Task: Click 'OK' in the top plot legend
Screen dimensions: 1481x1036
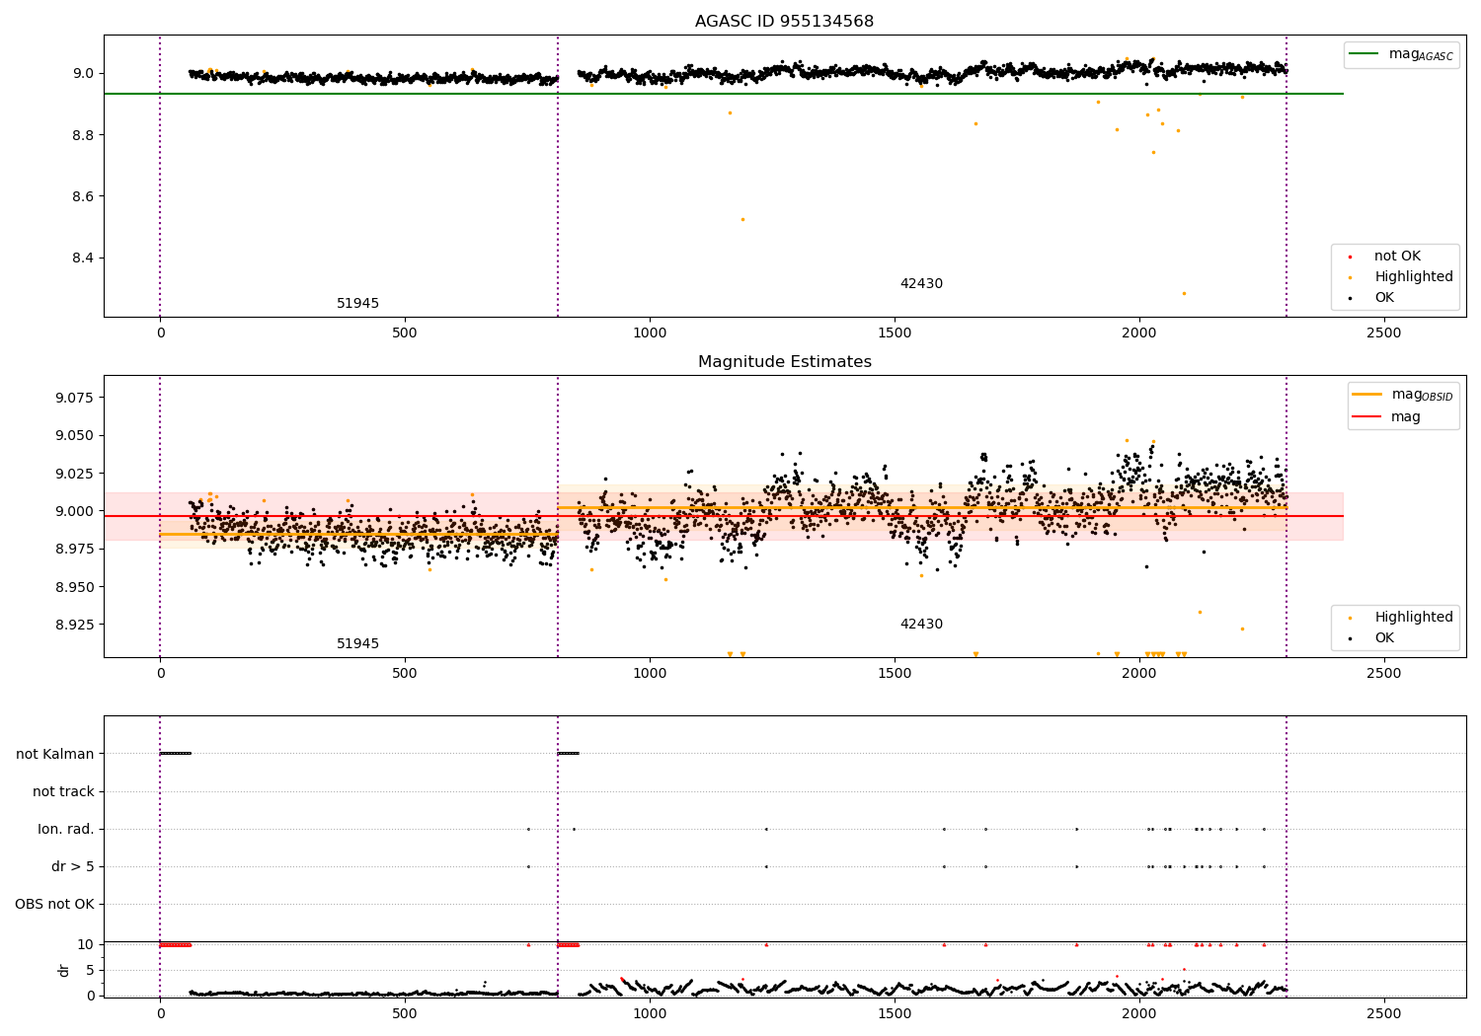Action: (x=1384, y=298)
